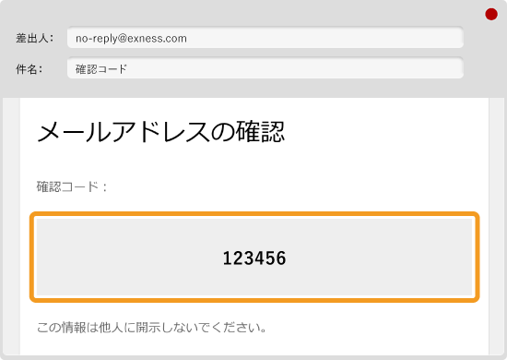This screenshot has width=507, height=360.
Task: Click gray area right of 123456 inside code box
Action: (380, 258)
